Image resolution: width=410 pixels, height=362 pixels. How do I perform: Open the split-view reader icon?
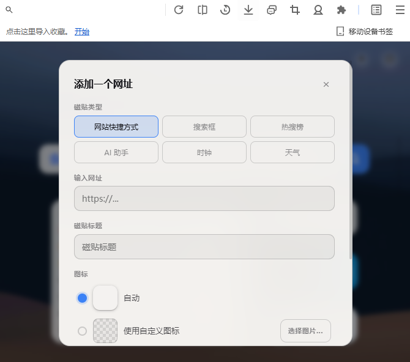tap(203, 10)
